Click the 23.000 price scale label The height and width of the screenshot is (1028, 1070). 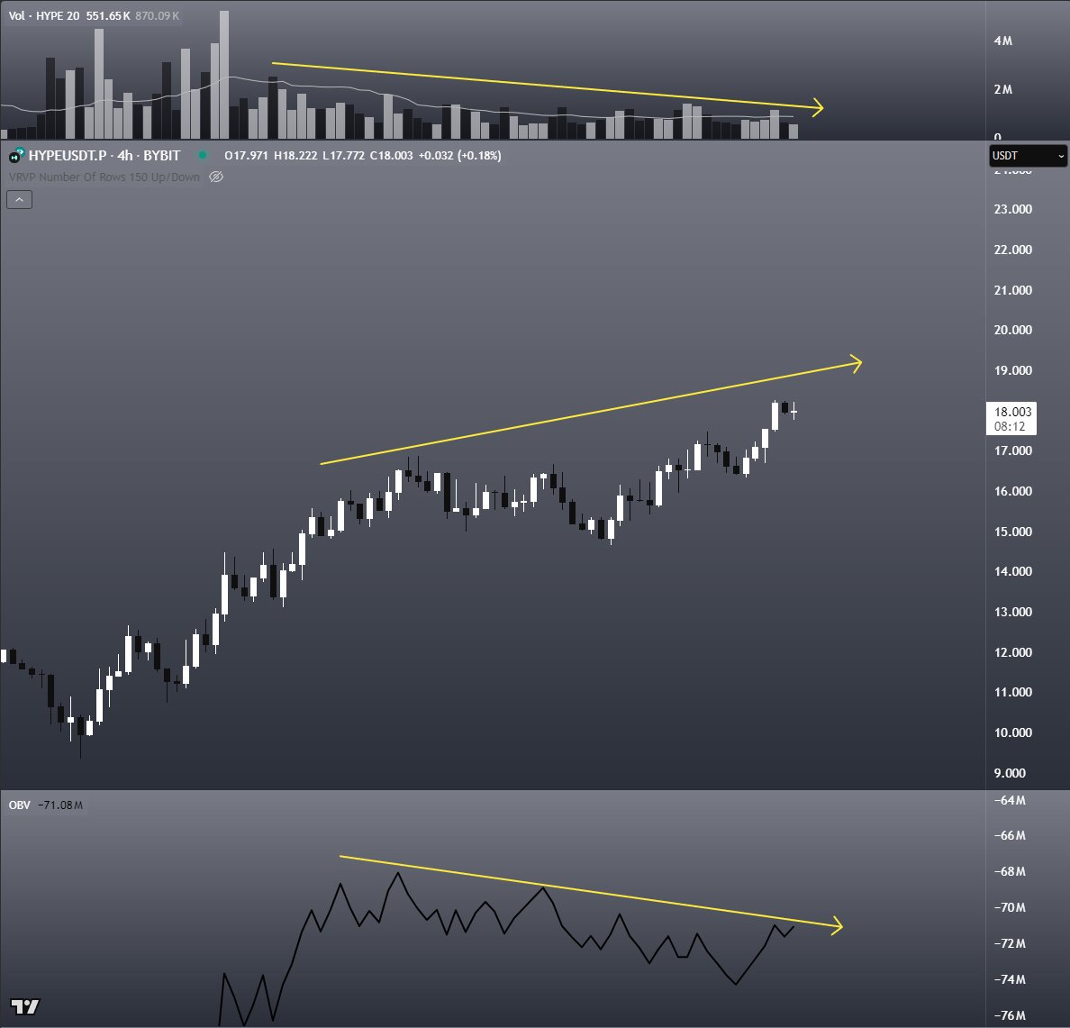(x=1012, y=209)
